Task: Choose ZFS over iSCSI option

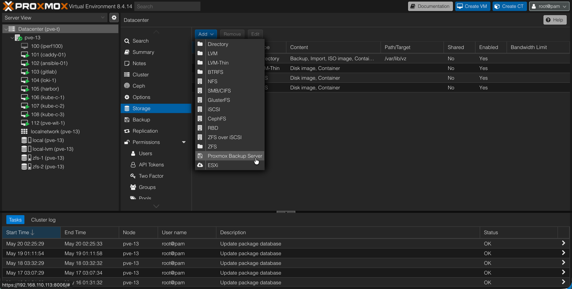Action: click(x=230, y=138)
